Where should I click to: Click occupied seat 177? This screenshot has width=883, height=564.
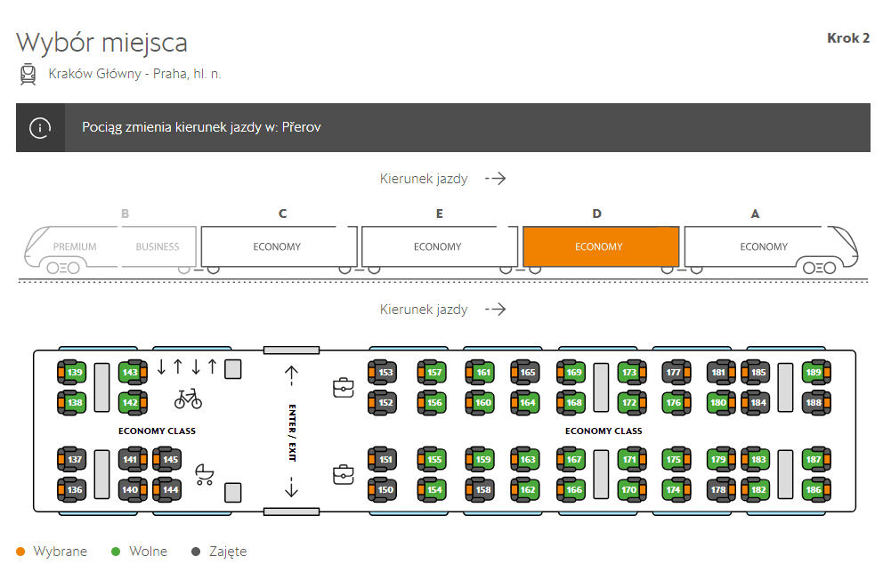click(676, 372)
